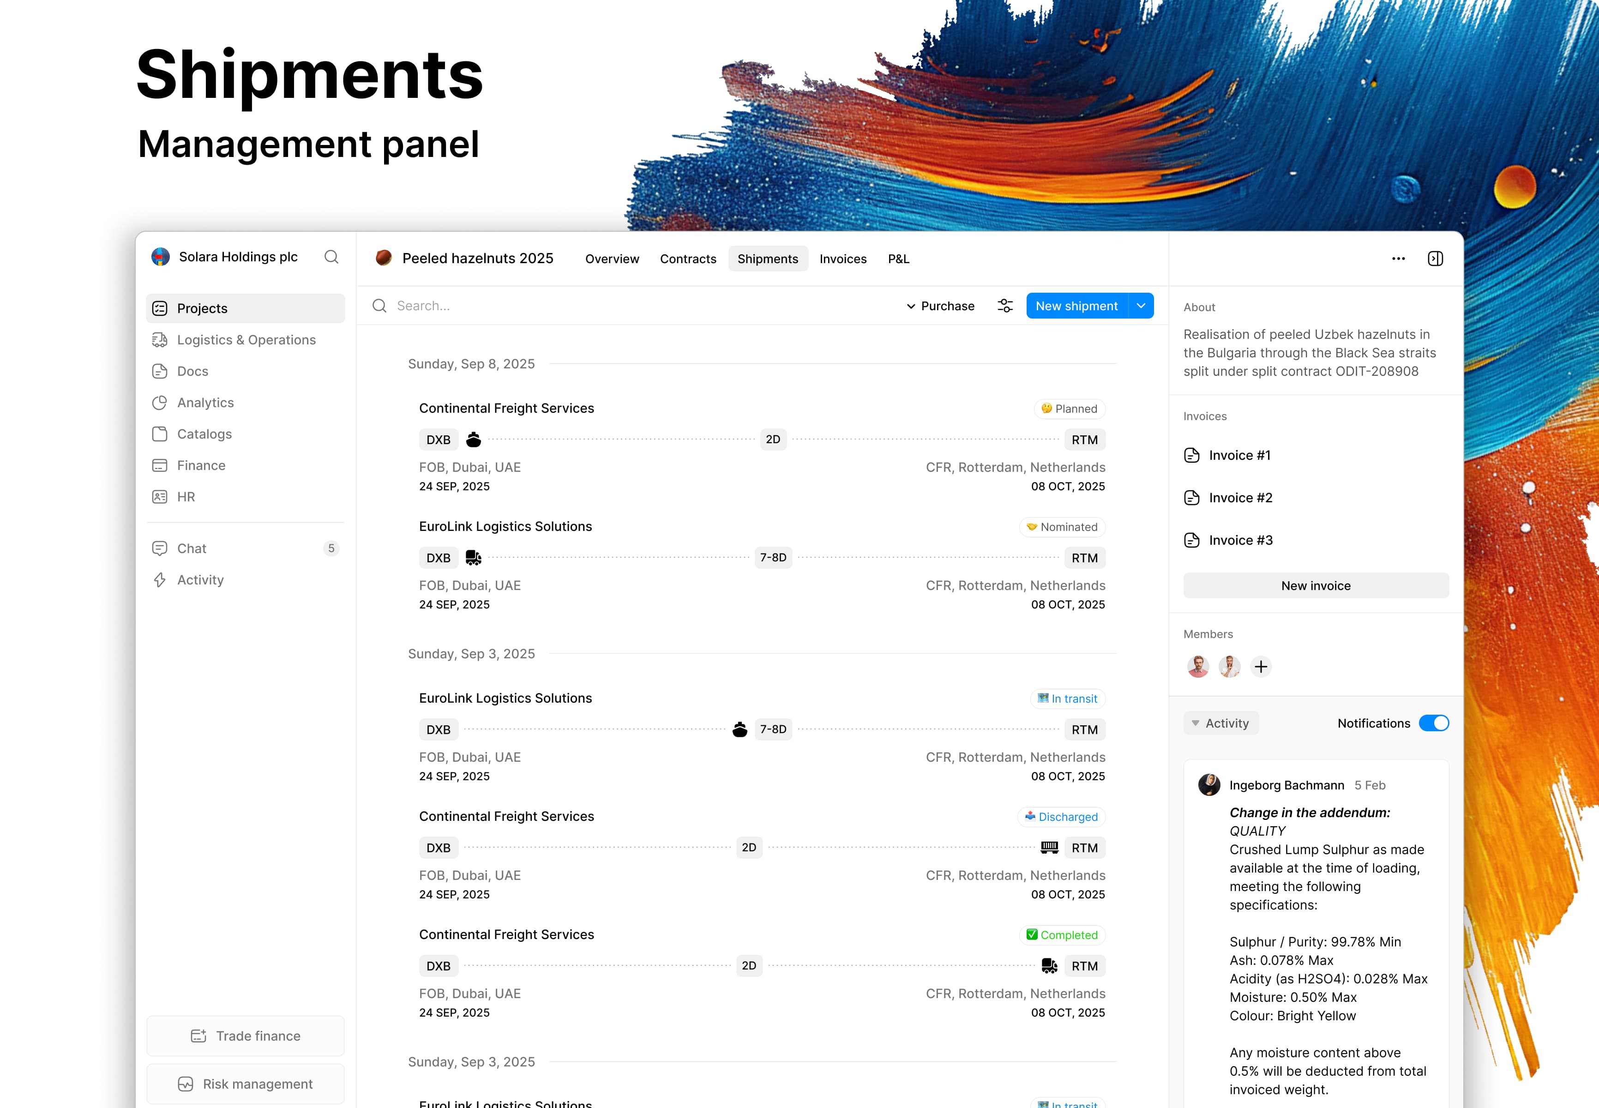Click the HR badge icon
This screenshot has width=1599, height=1108.
click(x=160, y=496)
